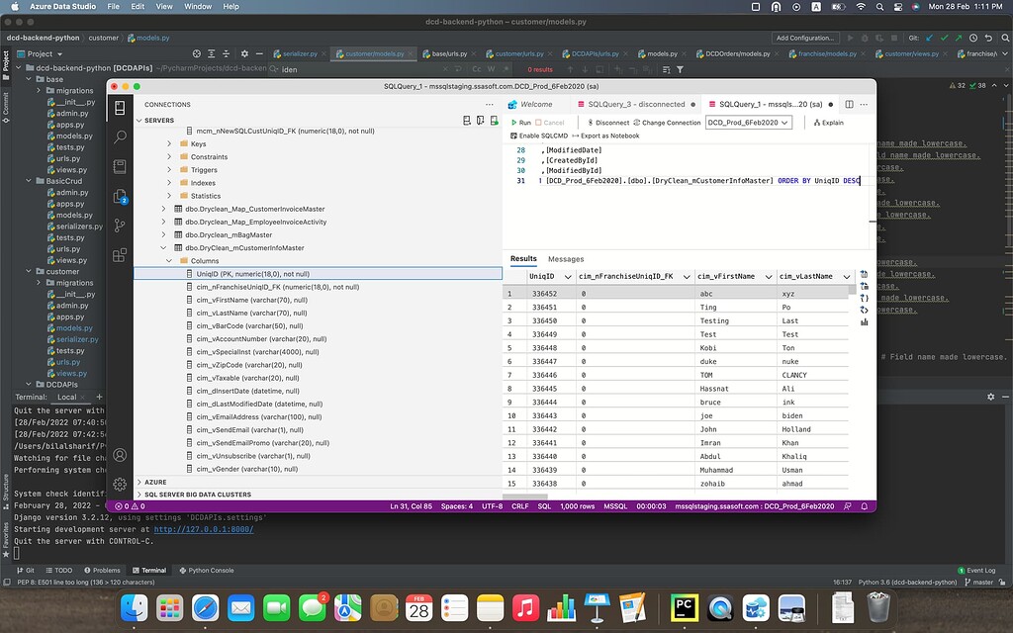Image resolution: width=1013 pixels, height=633 pixels.
Task: Open the Manage gear icon in the sidebar
Action: pyautogui.click(x=121, y=484)
